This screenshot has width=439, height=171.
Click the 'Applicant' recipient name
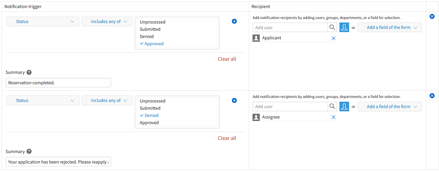pos(272,38)
